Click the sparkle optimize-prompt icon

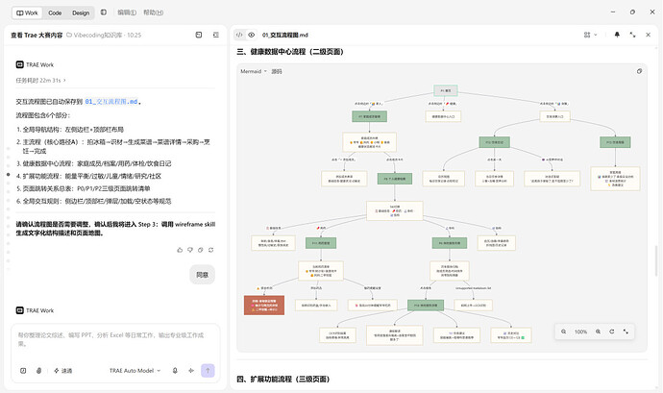(191, 371)
